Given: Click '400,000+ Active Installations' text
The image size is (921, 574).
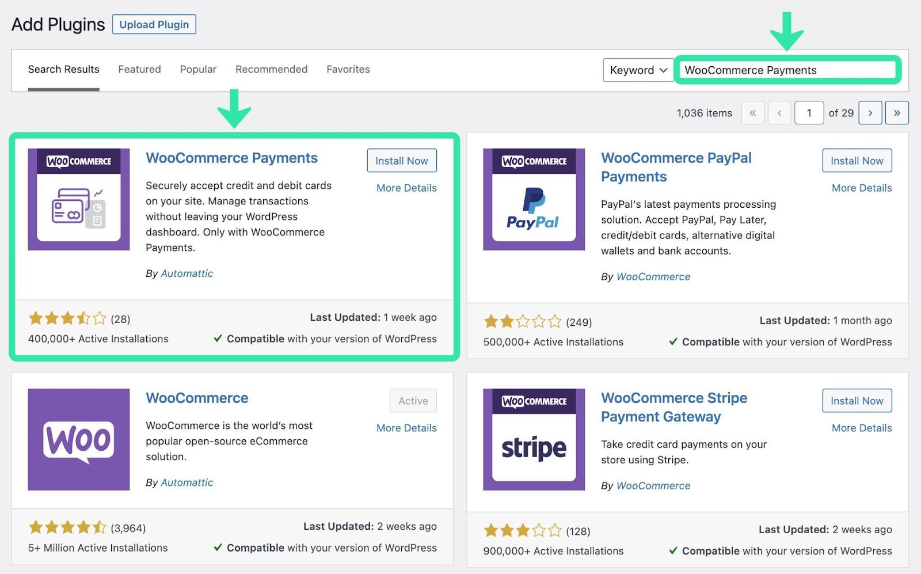Looking at the screenshot, I should point(98,339).
